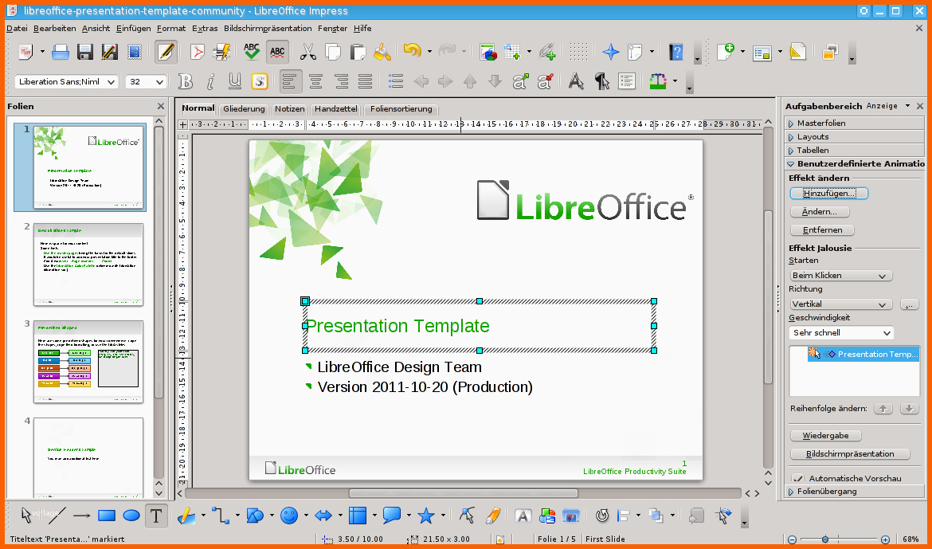
Task: Click the Bildschirmpräsentation button in task pane
Action: [850, 454]
